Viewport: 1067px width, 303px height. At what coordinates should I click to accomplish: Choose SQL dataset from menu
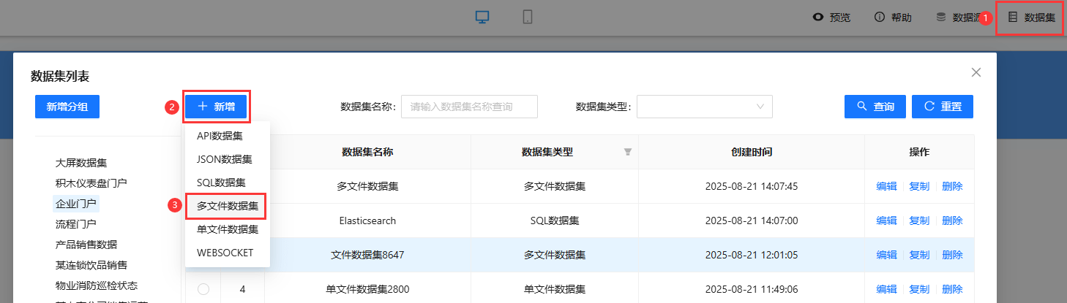click(x=221, y=183)
